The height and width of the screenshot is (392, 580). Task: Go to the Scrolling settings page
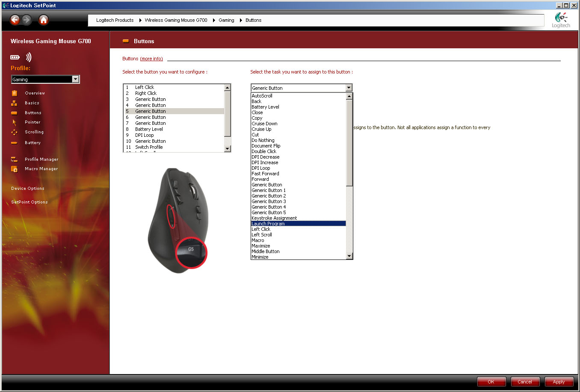click(x=34, y=132)
